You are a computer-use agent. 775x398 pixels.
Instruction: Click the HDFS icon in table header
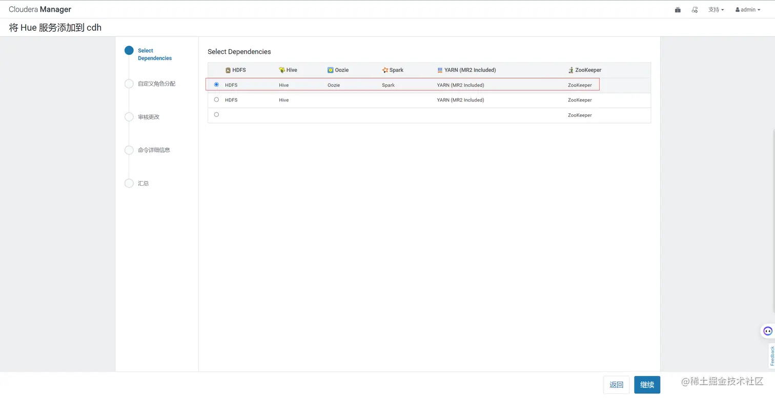coord(228,70)
